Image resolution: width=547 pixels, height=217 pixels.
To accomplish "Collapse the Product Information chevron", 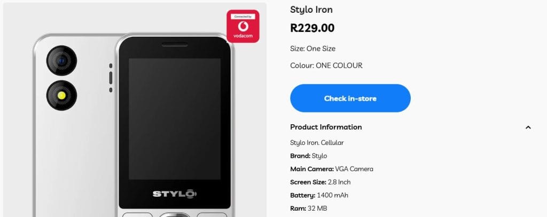I will tap(528, 127).
